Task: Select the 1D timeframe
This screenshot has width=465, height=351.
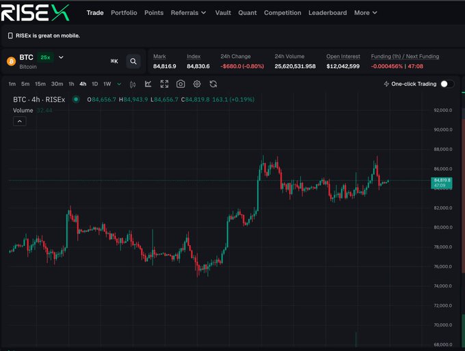Action: tap(94, 84)
